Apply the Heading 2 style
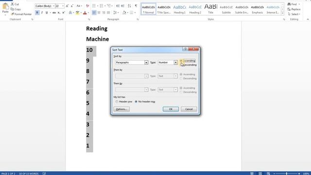311x175 pixels. click(x=195, y=9)
